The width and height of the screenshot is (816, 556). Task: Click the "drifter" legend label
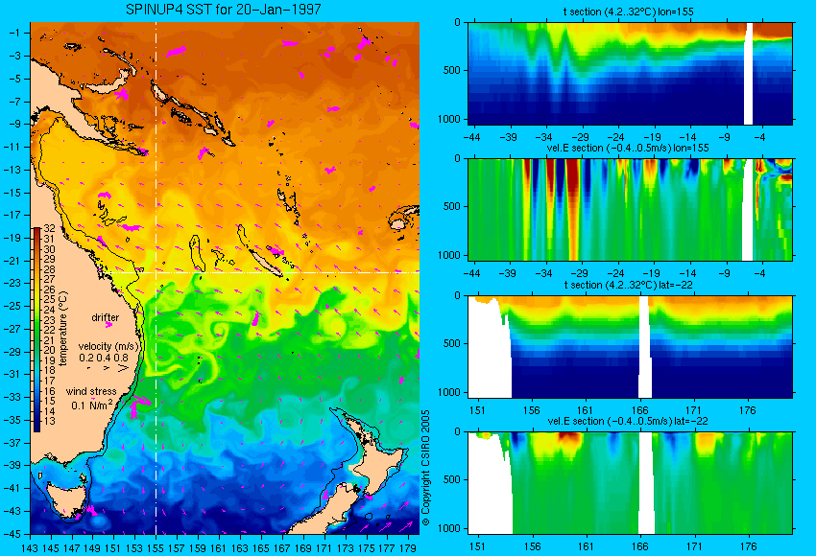(x=106, y=317)
